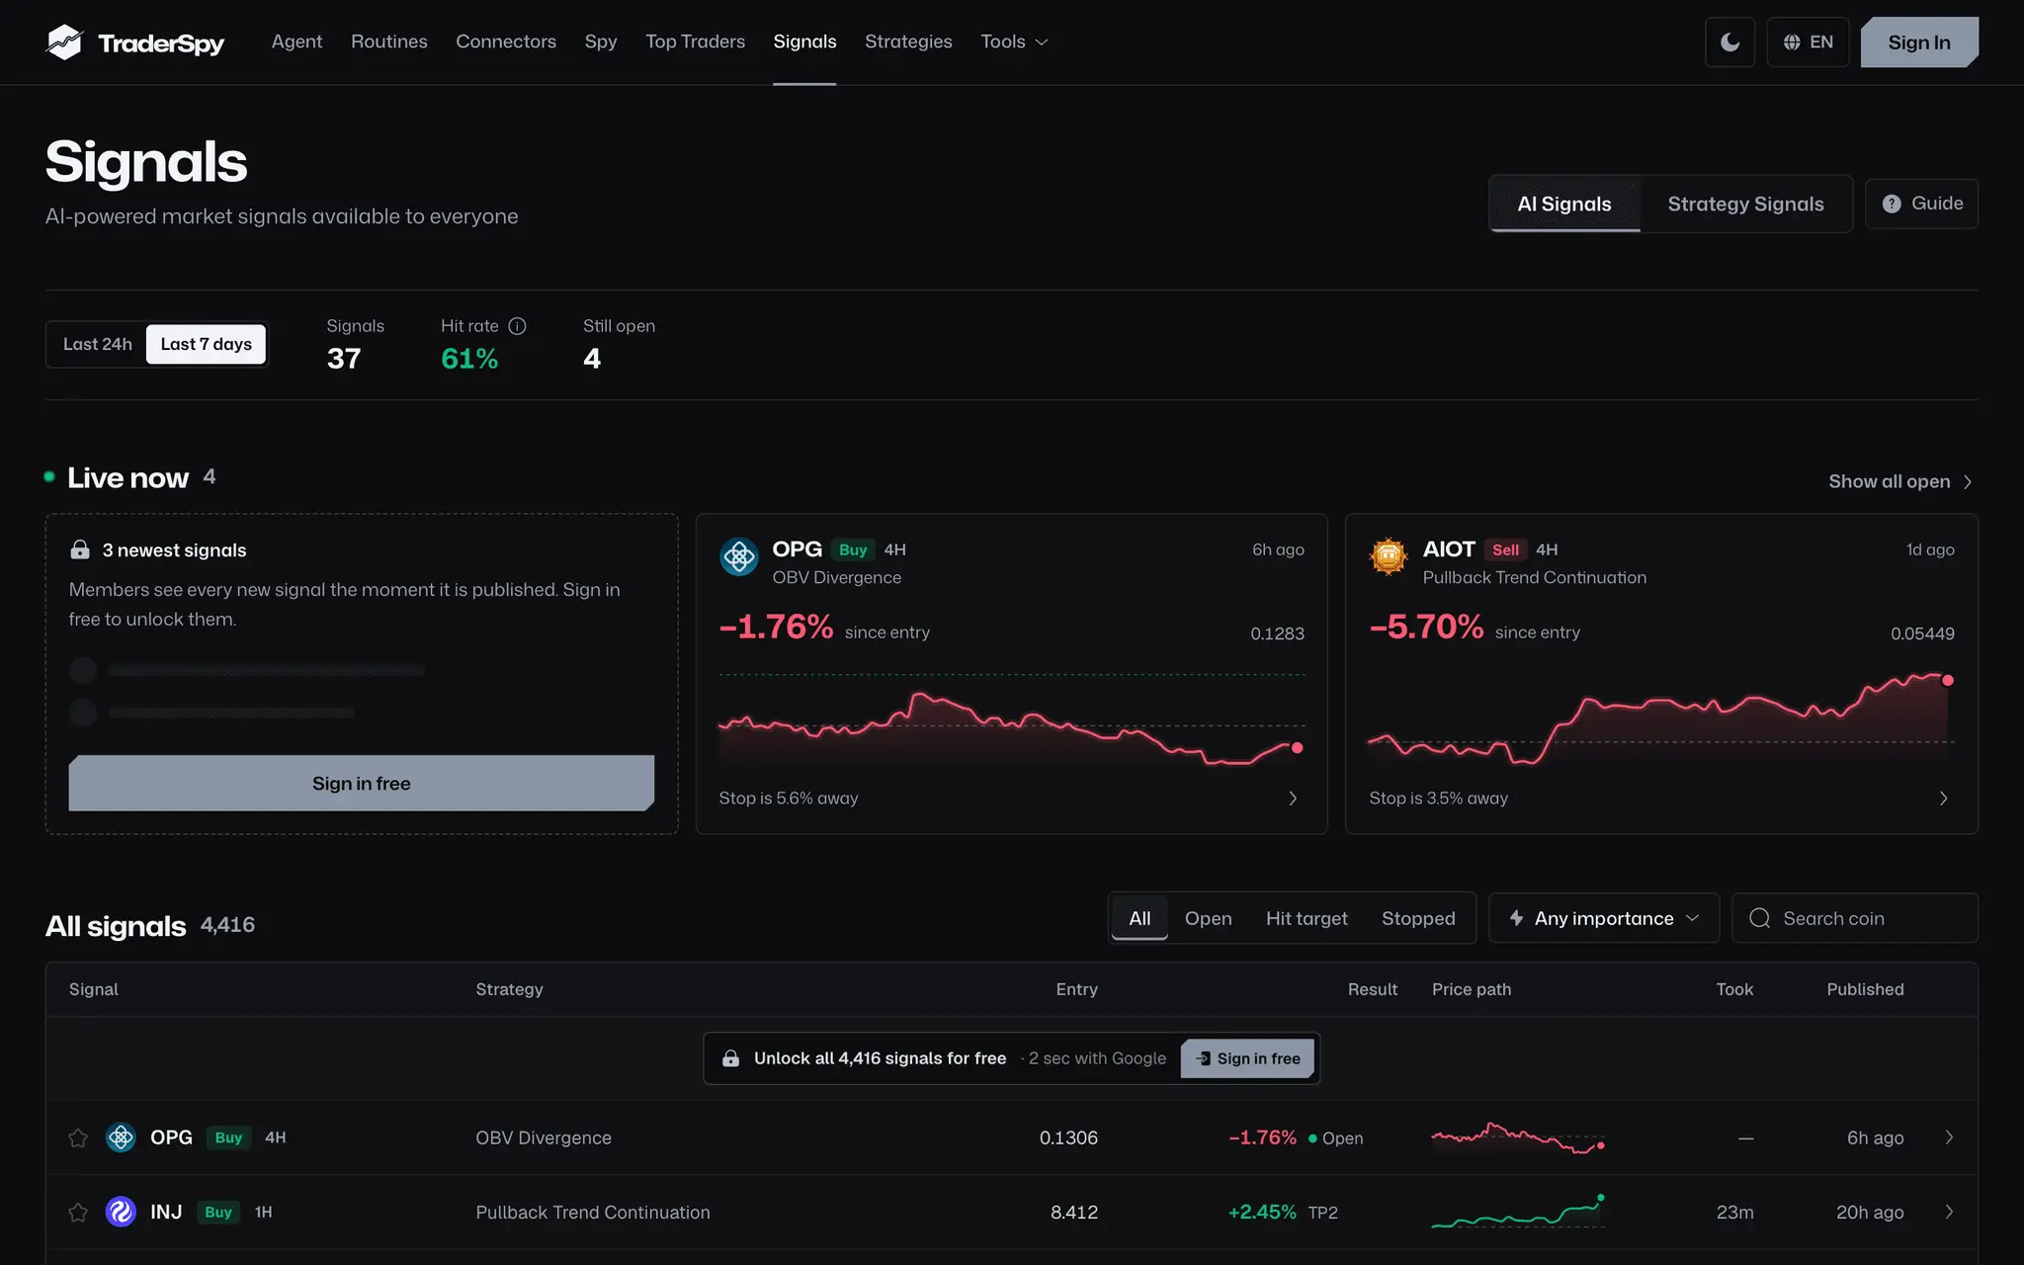
Task: Click Sign in free in unlock banner
Action: (x=1247, y=1058)
